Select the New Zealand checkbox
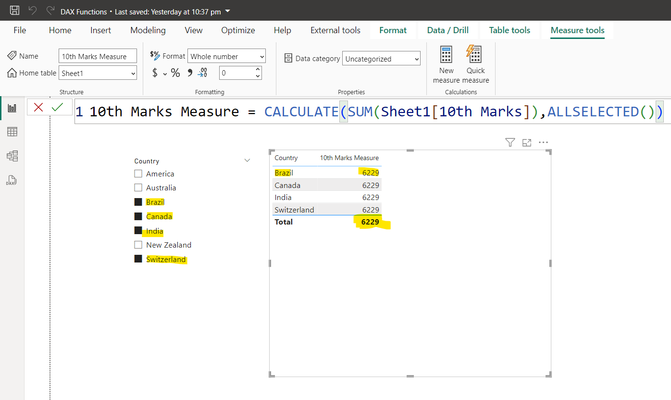 [x=138, y=245]
